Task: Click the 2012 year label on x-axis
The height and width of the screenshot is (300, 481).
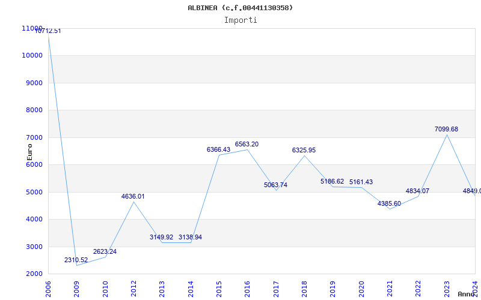Action: tap(133, 289)
